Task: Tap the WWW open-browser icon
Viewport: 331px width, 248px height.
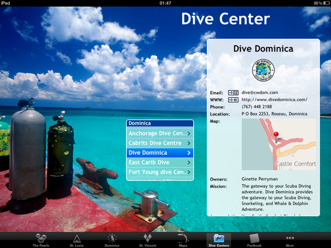Action: coord(233,100)
